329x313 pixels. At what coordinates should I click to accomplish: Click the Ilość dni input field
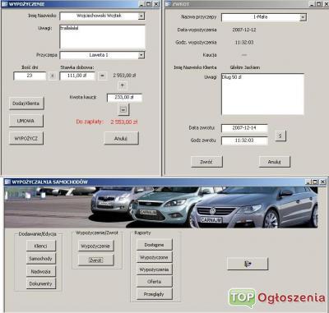tap(30, 76)
